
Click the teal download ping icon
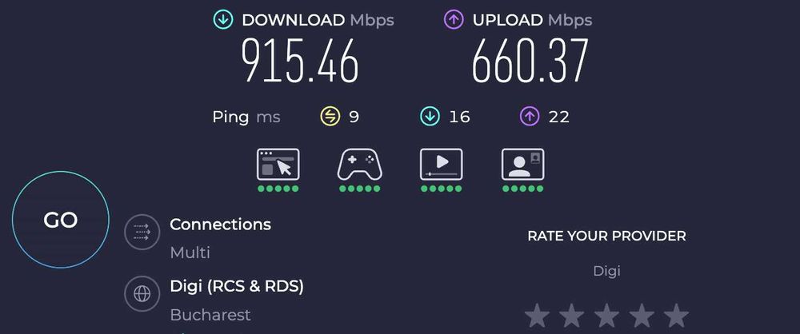(430, 117)
